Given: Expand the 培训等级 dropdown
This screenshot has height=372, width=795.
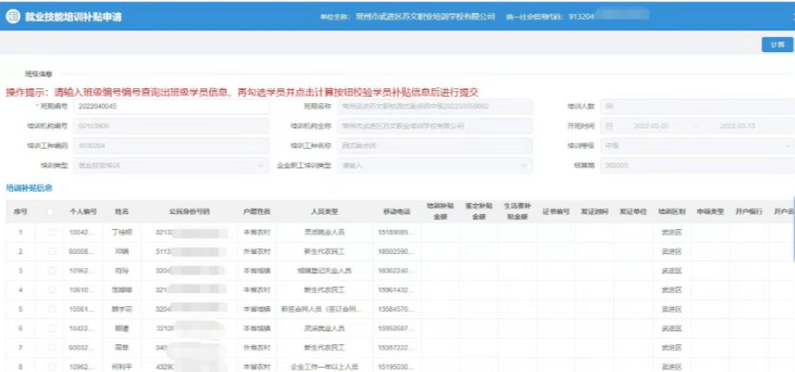Looking at the screenshot, I should [786, 146].
